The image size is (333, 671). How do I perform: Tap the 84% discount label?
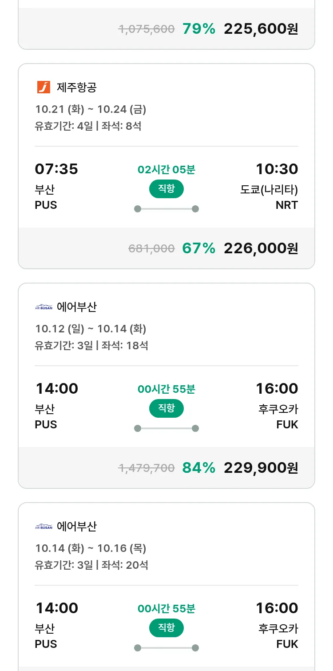point(198,467)
